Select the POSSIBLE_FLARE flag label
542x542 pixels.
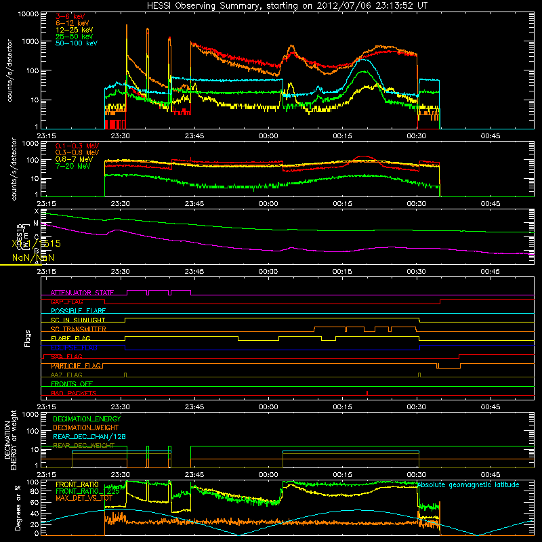coord(78,311)
